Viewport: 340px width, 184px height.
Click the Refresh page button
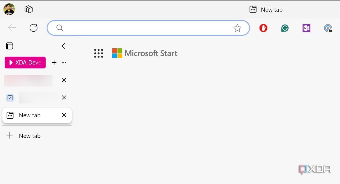pos(34,28)
